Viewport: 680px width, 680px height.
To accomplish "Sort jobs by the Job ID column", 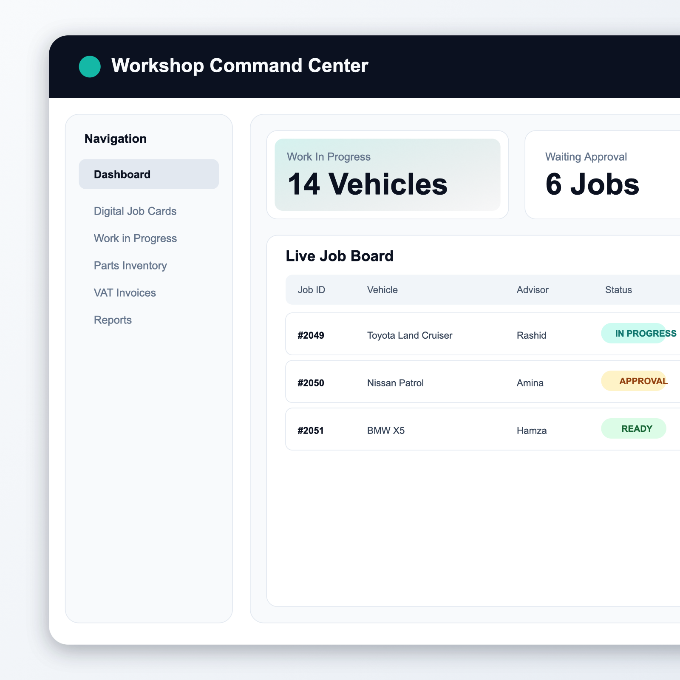I will [x=312, y=289].
